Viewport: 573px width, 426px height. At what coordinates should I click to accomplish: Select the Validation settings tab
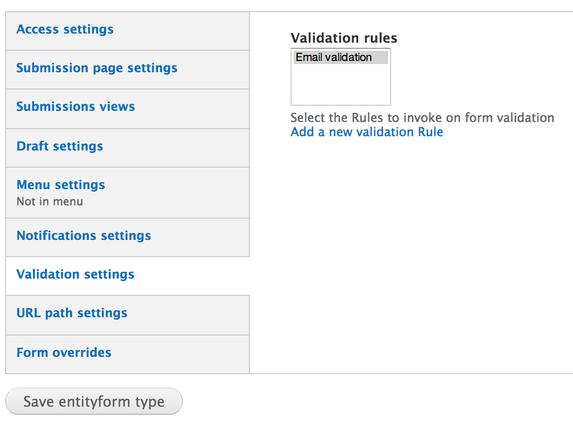tap(75, 274)
